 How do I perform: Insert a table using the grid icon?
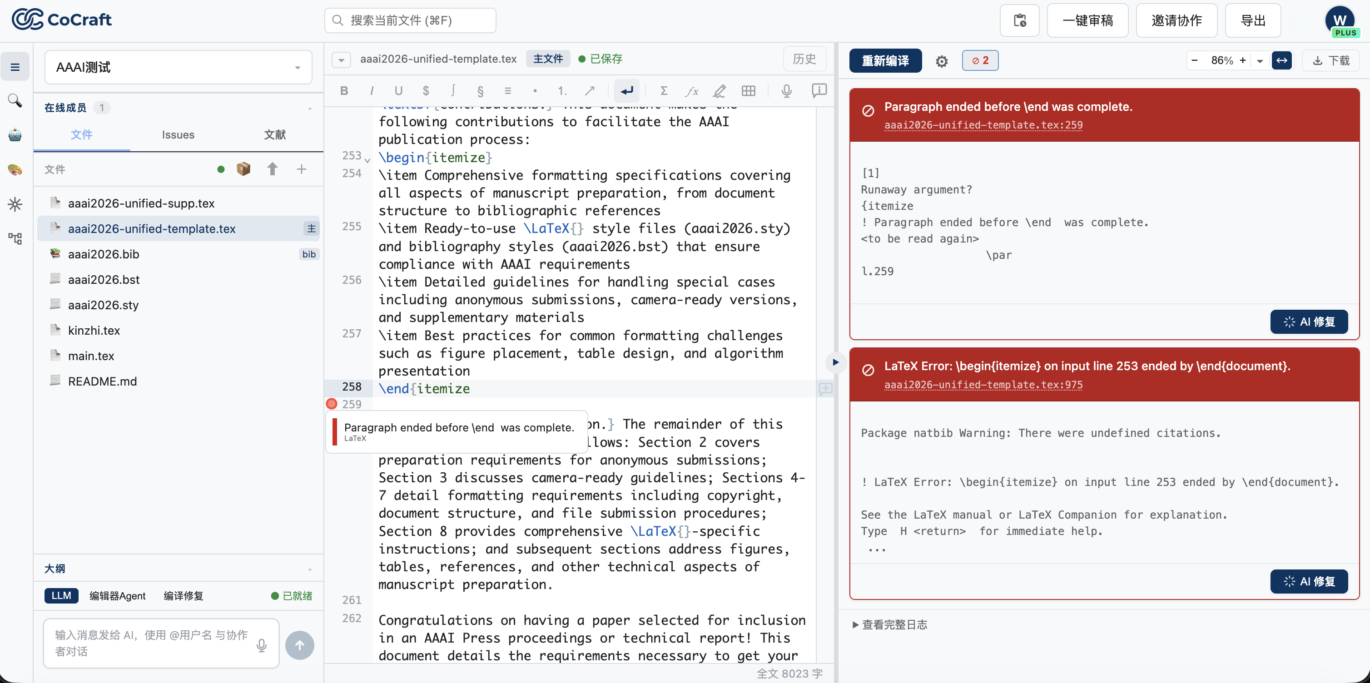pyautogui.click(x=748, y=91)
